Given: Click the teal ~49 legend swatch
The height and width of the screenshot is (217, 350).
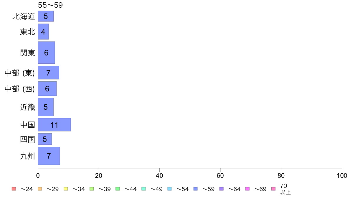Looking at the screenshot, I should pos(143,189).
